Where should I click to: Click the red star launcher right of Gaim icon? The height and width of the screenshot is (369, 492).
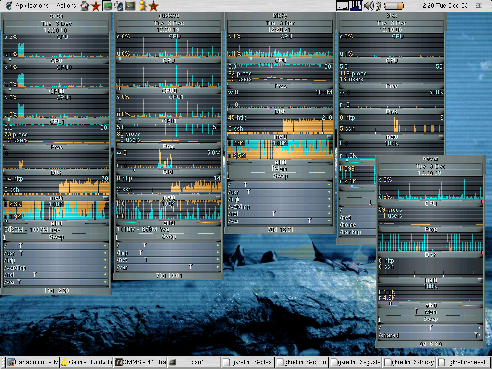(153, 6)
